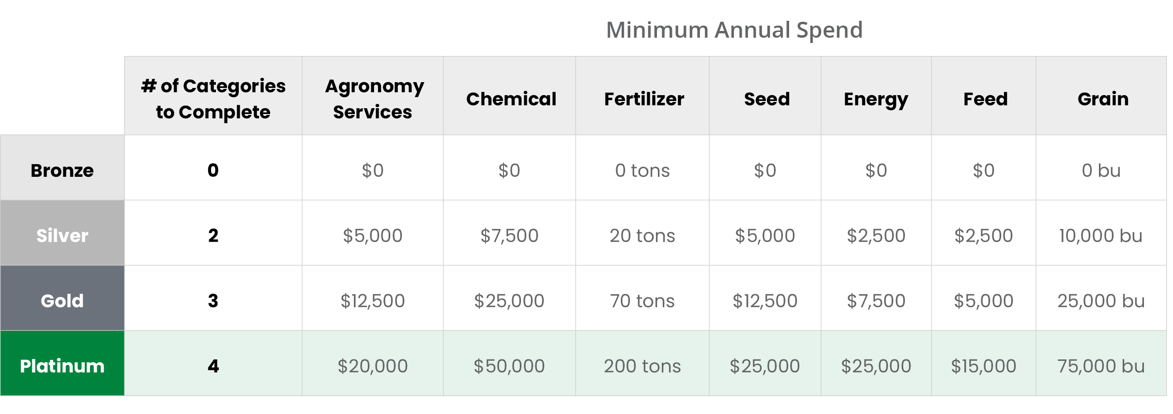Viewport: 1173px width, 414px height.
Task: Click the Silver tier row label
Action: pos(62,236)
